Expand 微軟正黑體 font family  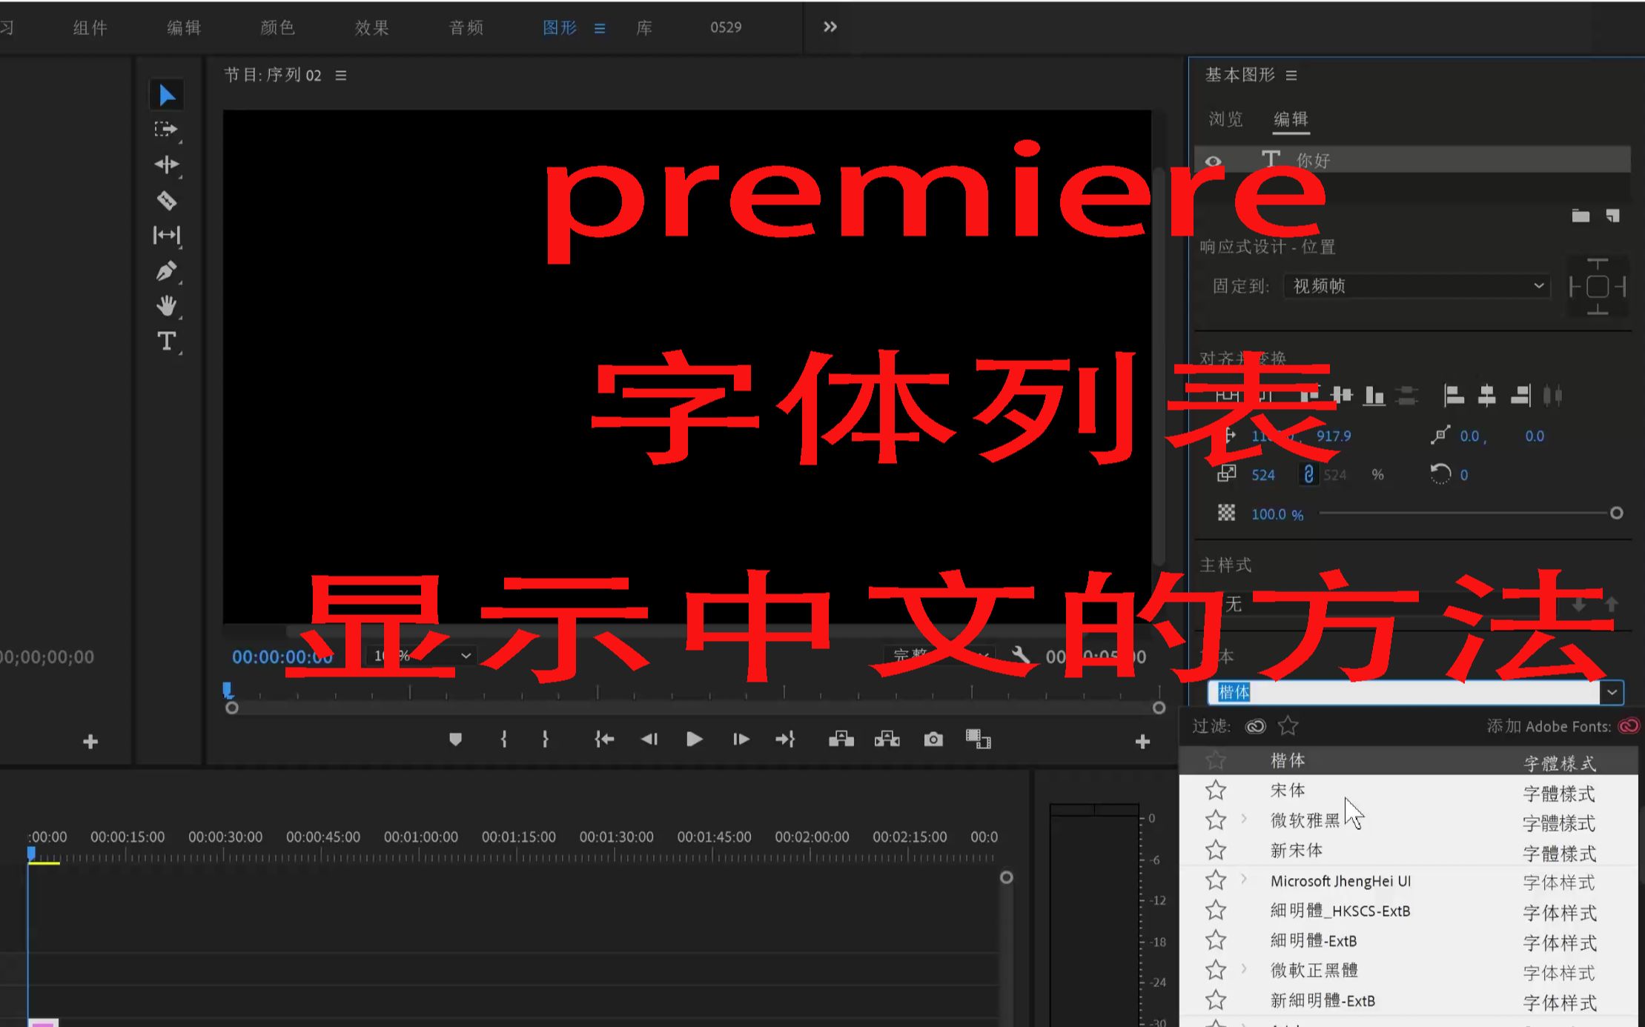[1244, 968]
